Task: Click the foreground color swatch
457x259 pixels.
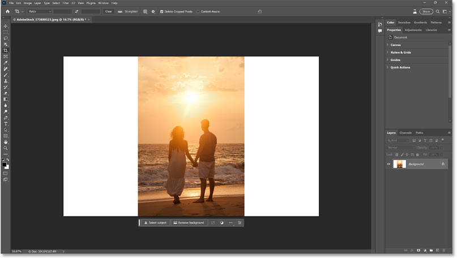Action: (5, 165)
